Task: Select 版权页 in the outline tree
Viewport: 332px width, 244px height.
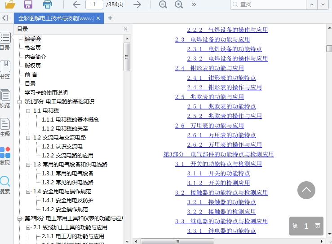Action: pos(33,66)
